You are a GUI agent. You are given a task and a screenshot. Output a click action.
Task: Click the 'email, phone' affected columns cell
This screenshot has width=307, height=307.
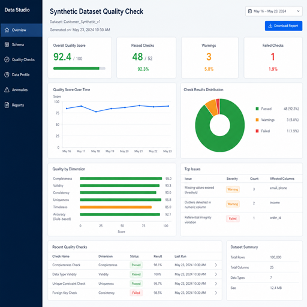pos(278,188)
